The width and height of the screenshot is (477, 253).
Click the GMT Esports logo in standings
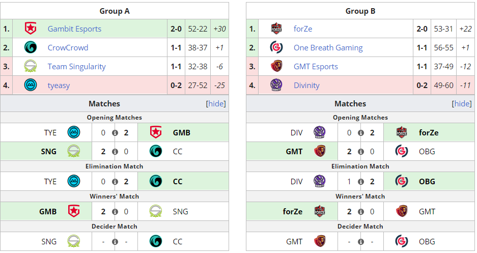pyautogui.click(x=276, y=66)
